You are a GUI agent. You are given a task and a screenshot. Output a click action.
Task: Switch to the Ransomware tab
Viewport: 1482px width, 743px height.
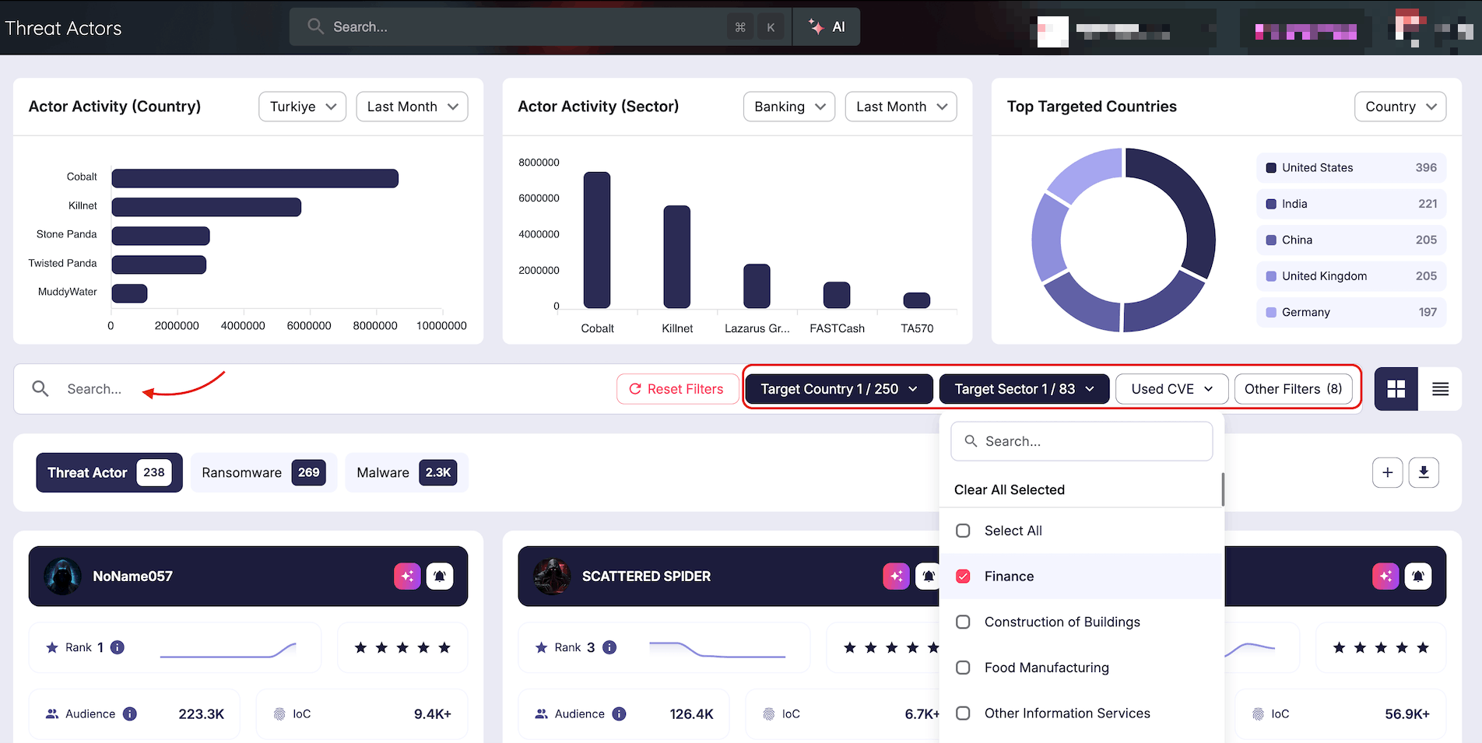click(x=263, y=472)
